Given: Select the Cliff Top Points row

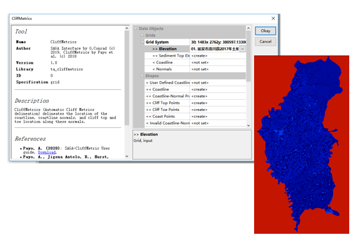Looking at the screenshot, I should [x=195, y=103].
